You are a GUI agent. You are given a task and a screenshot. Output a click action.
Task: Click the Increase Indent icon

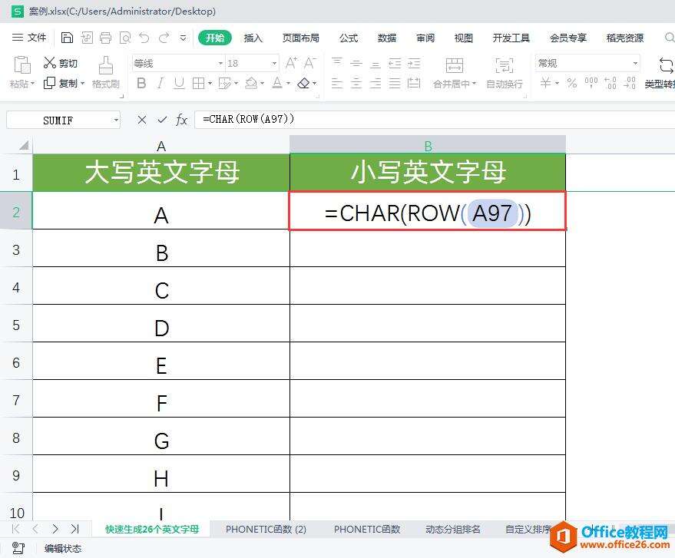(x=414, y=63)
